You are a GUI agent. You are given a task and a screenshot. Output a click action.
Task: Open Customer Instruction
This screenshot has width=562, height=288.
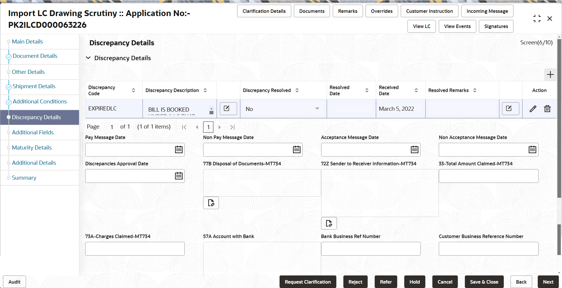tap(429, 11)
